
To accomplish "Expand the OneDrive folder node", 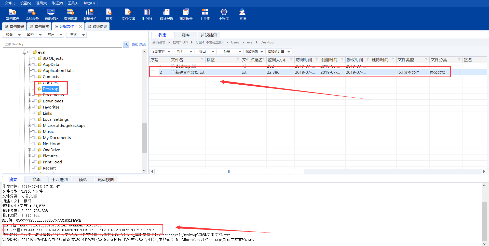I will [29, 150].
